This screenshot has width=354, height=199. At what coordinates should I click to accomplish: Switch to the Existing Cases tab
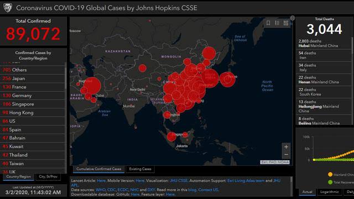140,169
